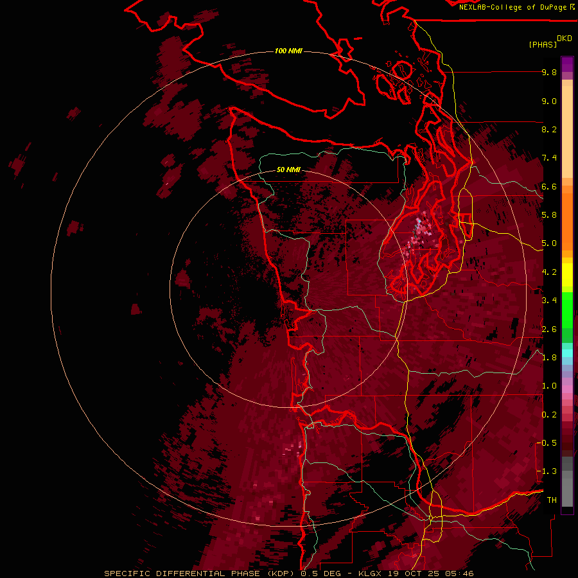Click the [PHAS] legend unit label

tap(543, 44)
